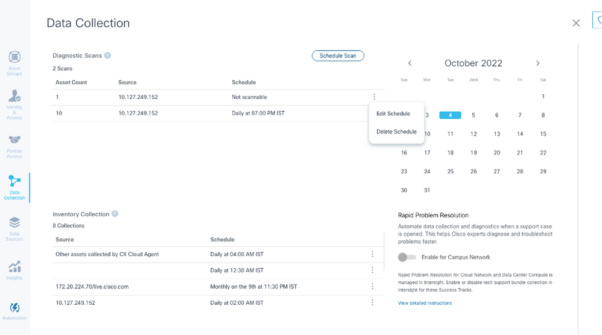Click asset count 10 cell
The image size is (602, 335).
[x=59, y=113]
